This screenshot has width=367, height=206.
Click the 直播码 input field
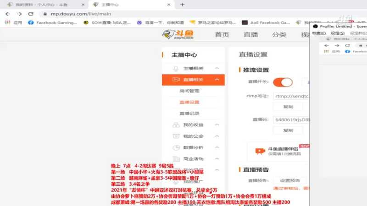tap(291, 120)
